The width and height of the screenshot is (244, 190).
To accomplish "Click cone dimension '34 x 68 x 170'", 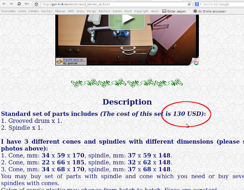I will tap(63, 169).
